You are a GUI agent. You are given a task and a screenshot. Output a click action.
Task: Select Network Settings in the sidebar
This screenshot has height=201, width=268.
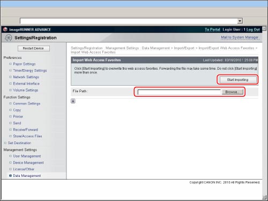tap(26, 77)
